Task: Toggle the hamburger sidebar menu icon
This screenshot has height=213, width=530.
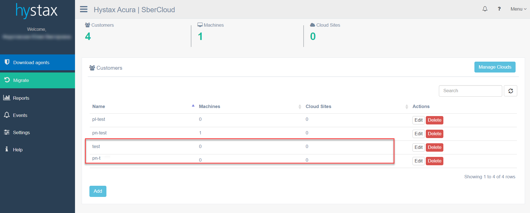Action: (84, 9)
